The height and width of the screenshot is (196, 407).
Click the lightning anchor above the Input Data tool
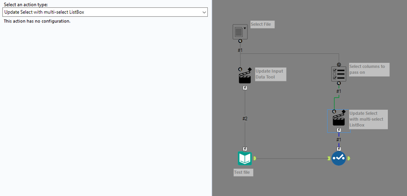pyautogui.click(x=245, y=149)
